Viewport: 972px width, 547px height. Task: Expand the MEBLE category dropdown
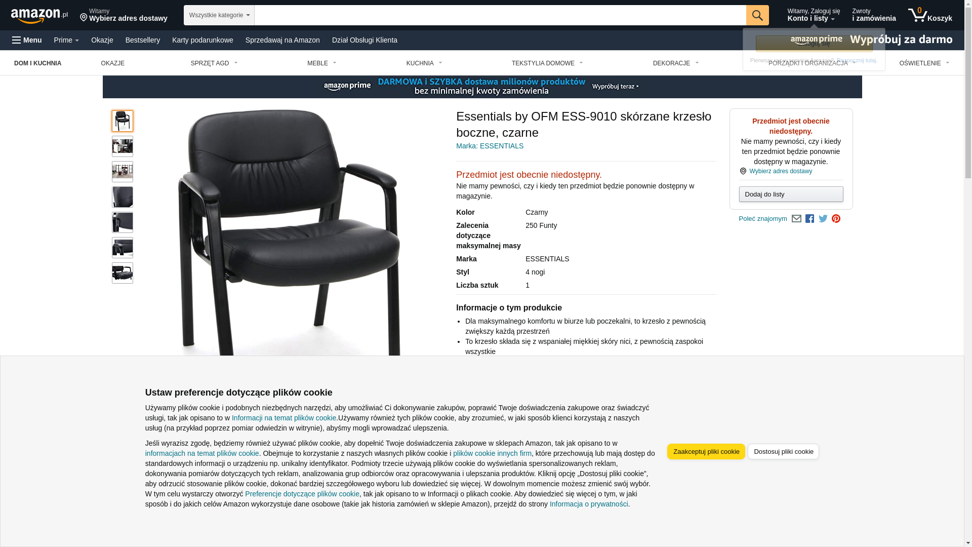point(322,63)
